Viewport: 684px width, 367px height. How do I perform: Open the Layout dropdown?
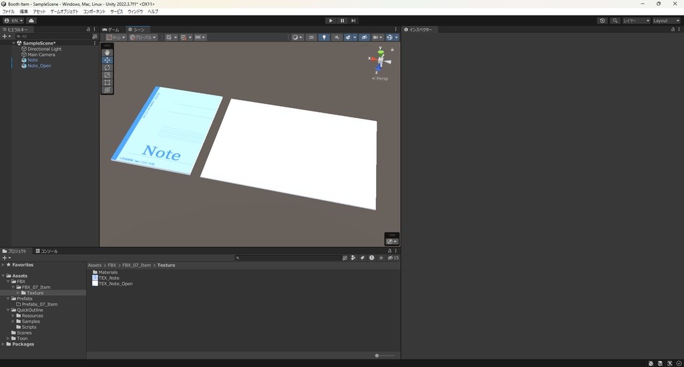pos(666,21)
